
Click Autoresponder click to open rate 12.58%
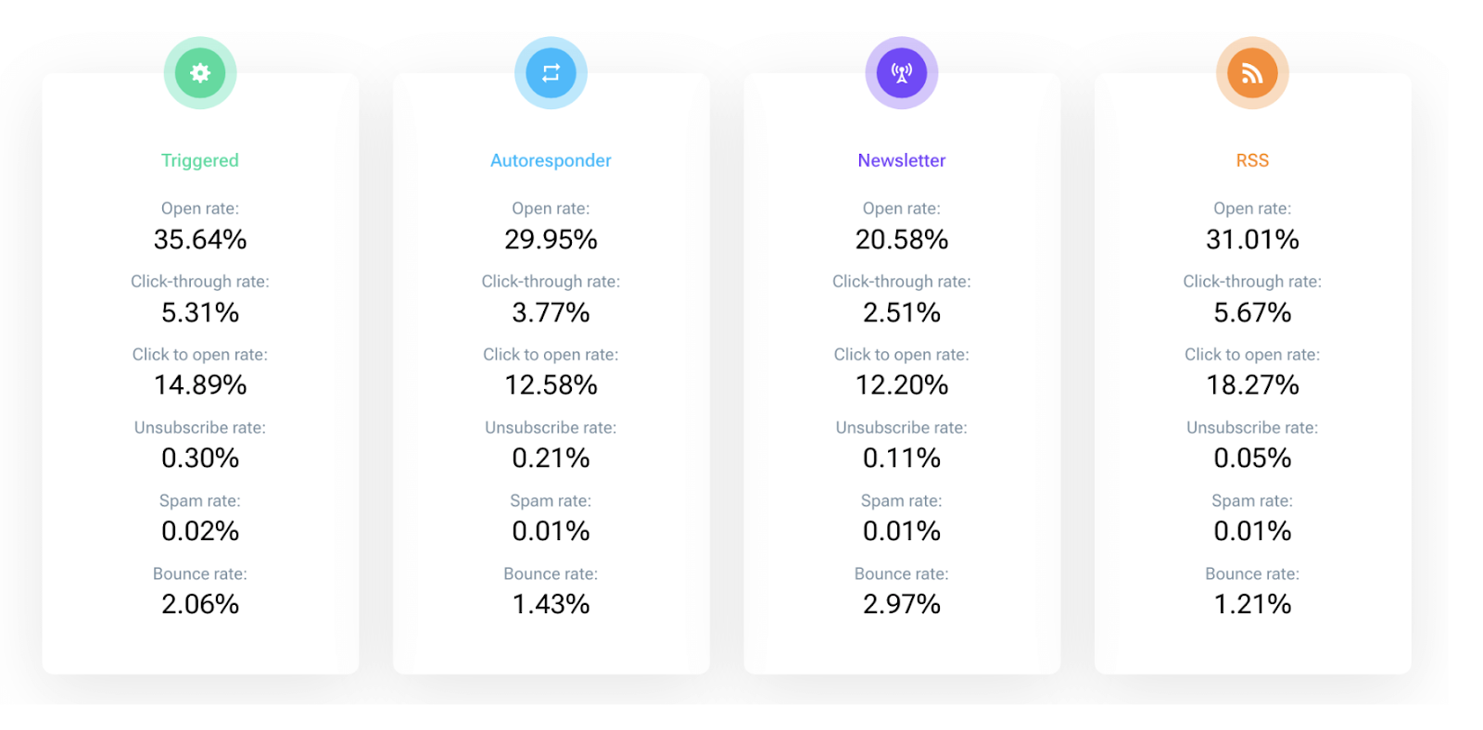coord(551,384)
